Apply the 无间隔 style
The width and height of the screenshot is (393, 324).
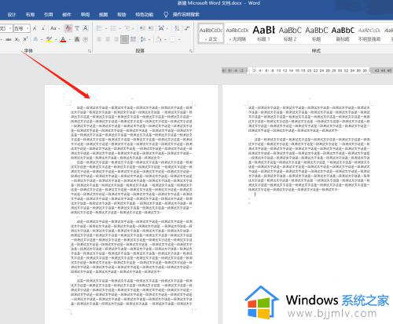click(x=237, y=34)
